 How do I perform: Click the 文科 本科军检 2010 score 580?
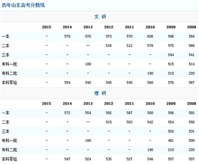(x=150, y=82)
